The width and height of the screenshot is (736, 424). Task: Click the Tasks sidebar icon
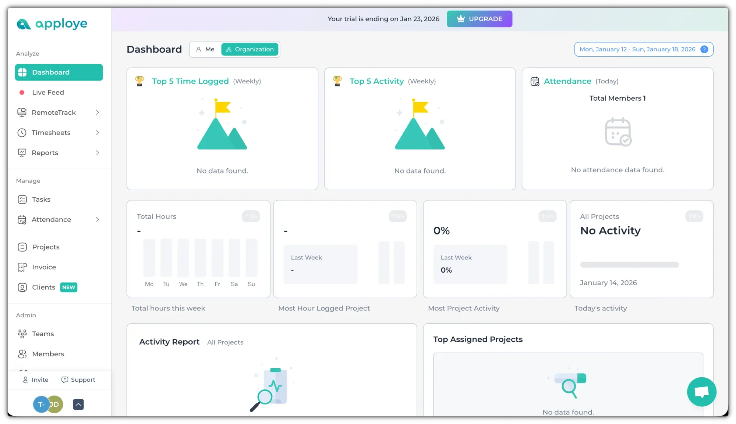(x=22, y=200)
